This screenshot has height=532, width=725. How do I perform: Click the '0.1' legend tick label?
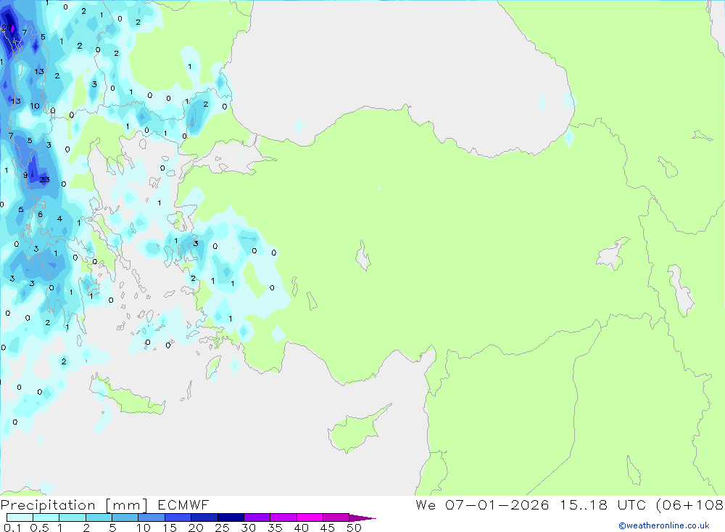click(12, 528)
